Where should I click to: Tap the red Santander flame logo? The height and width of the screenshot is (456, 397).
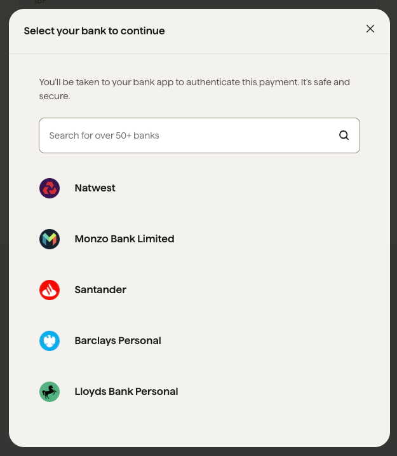[50, 290]
